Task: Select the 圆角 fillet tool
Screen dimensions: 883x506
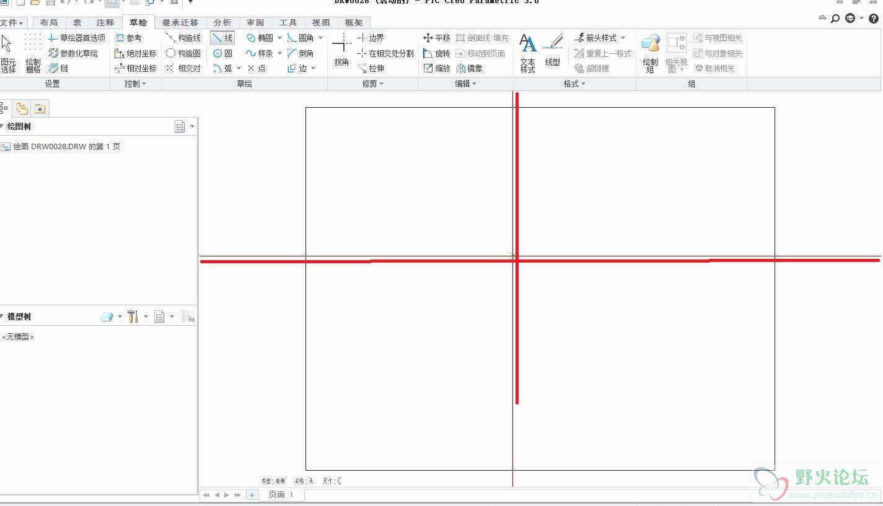Action: (x=301, y=38)
